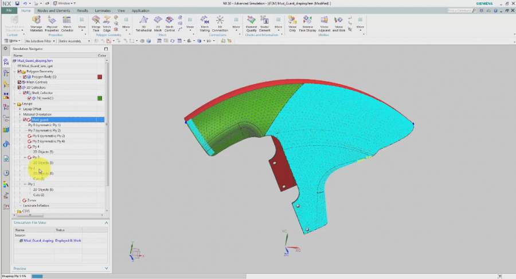This screenshot has width=516, height=279.
Task: Click the Undo icon in quick access toolbar
Action: [x=25, y=3]
